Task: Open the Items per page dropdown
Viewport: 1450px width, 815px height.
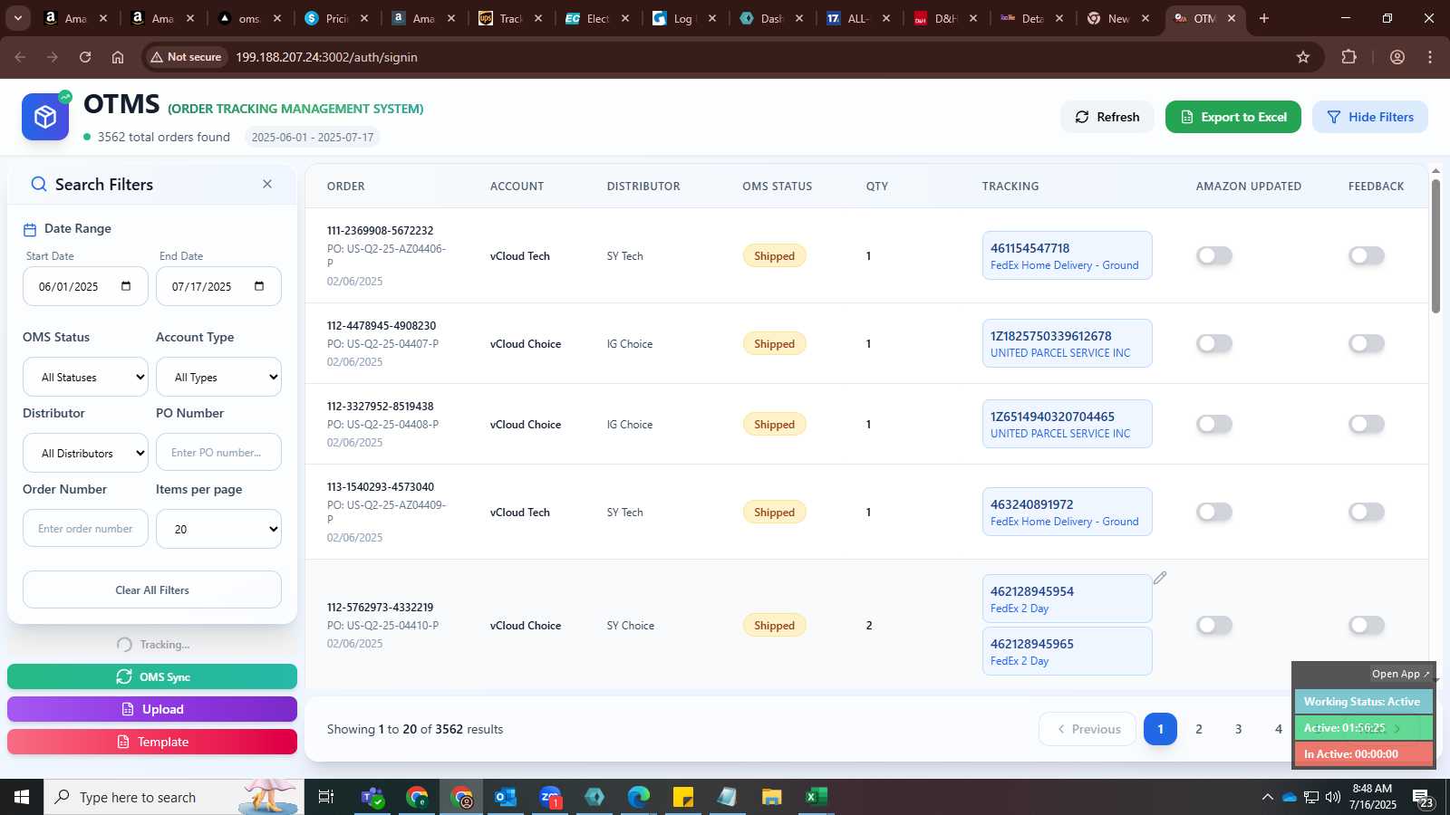Action: click(x=218, y=529)
